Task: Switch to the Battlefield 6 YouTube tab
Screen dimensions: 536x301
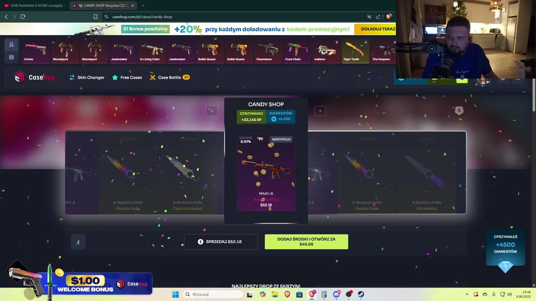Action: click(x=34, y=5)
